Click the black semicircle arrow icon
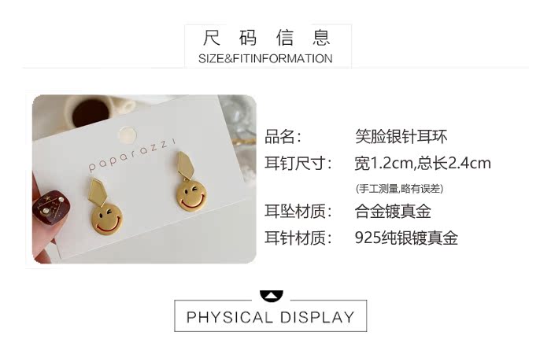Image resolution: width=551 pixels, height=343 pixels. tap(271, 296)
